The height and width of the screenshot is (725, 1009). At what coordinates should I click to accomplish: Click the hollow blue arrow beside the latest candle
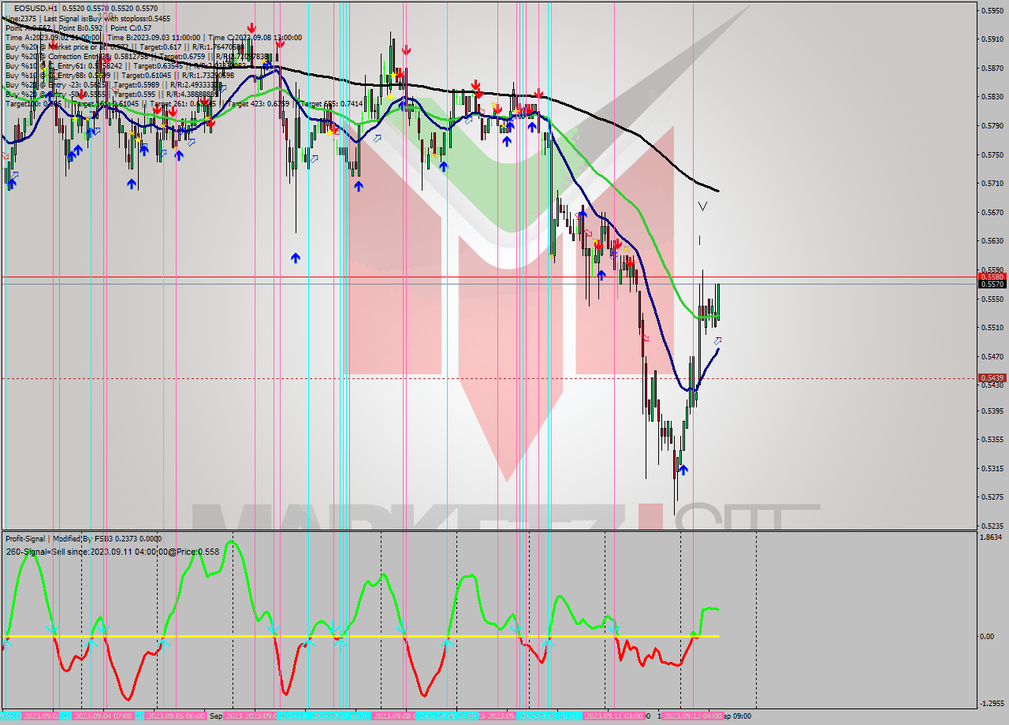point(717,340)
